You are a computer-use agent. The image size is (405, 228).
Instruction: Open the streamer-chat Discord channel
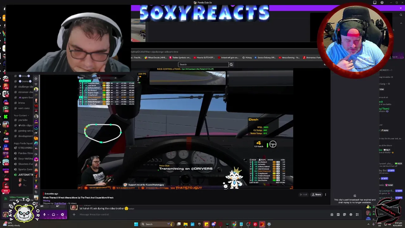tap(24, 92)
